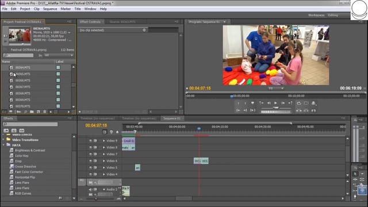Select the Rolling Edit tool
The height and width of the screenshot is (207, 368).
[362, 179]
